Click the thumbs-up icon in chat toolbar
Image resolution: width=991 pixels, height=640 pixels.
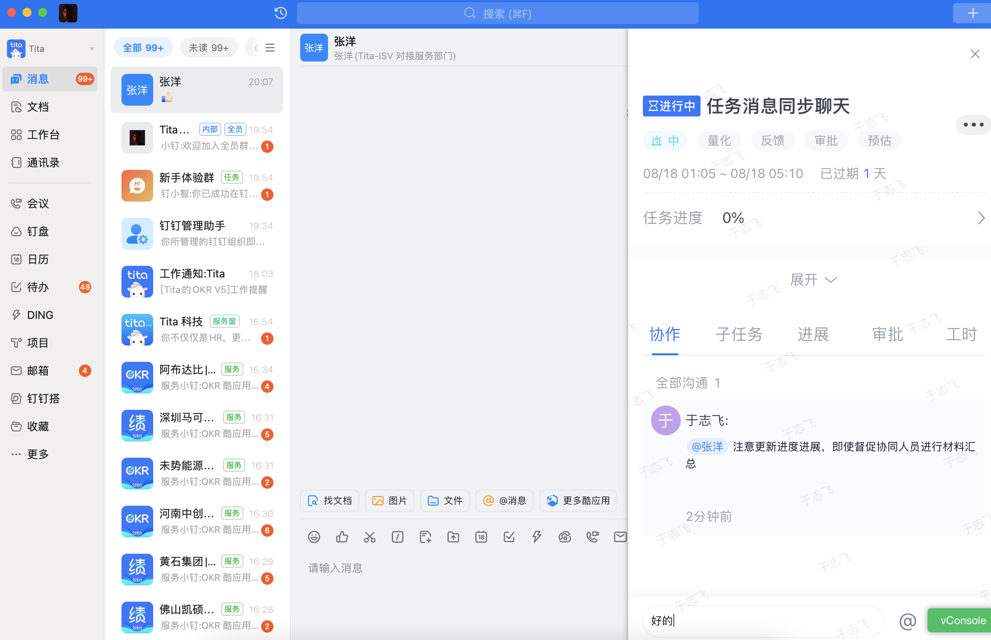pos(342,537)
